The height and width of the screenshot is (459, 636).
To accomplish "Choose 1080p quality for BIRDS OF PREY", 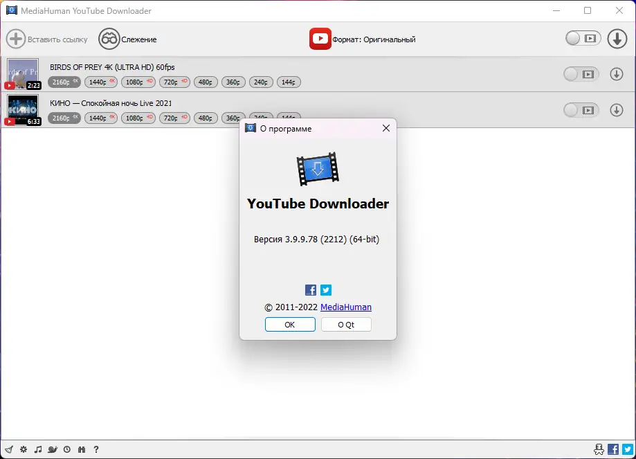I will pyautogui.click(x=138, y=82).
